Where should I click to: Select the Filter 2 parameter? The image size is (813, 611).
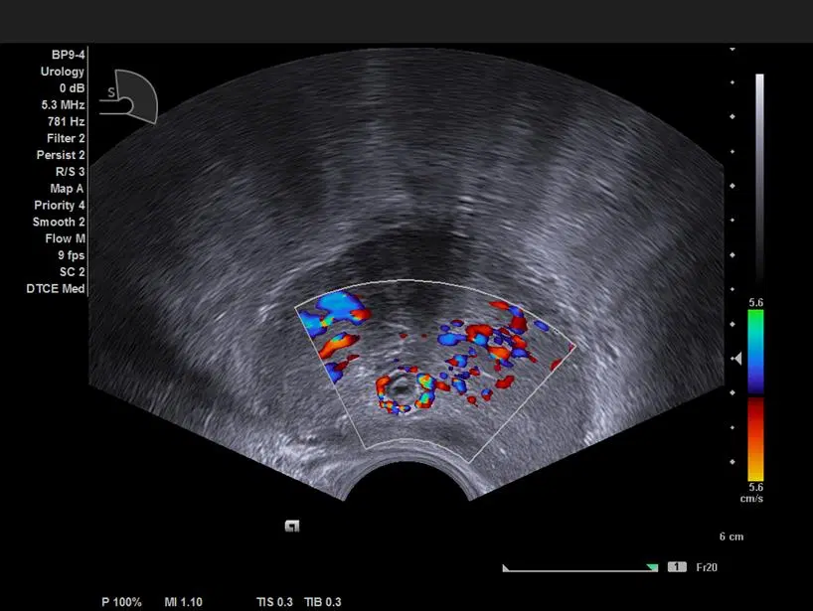(63, 138)
